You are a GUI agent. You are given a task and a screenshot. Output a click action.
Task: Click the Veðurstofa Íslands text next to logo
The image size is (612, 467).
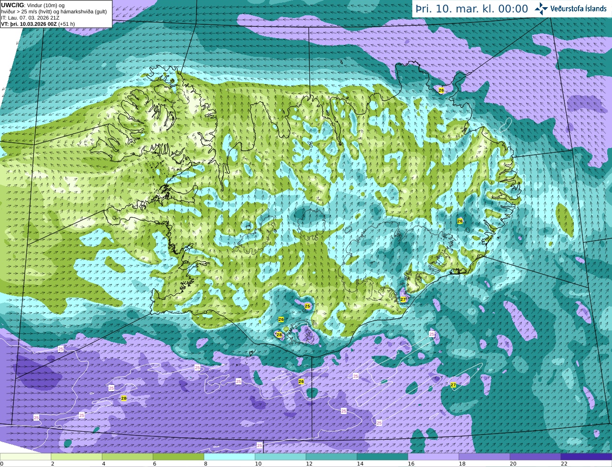coord(579,9)
